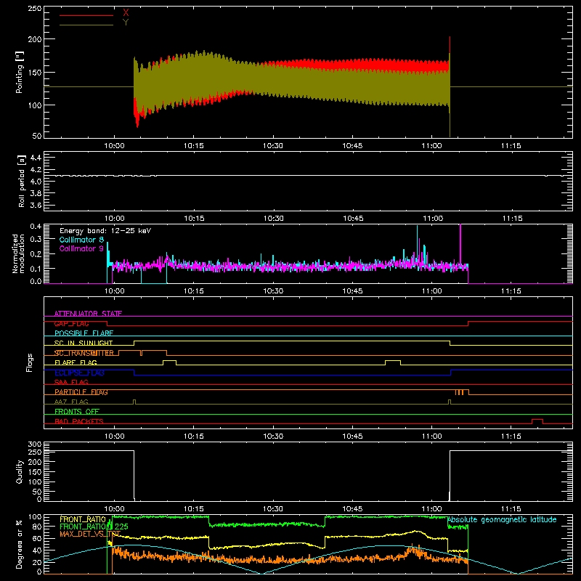Click '10:00' under the Quality plot
The image size is (581, 581).
[114, 509]
